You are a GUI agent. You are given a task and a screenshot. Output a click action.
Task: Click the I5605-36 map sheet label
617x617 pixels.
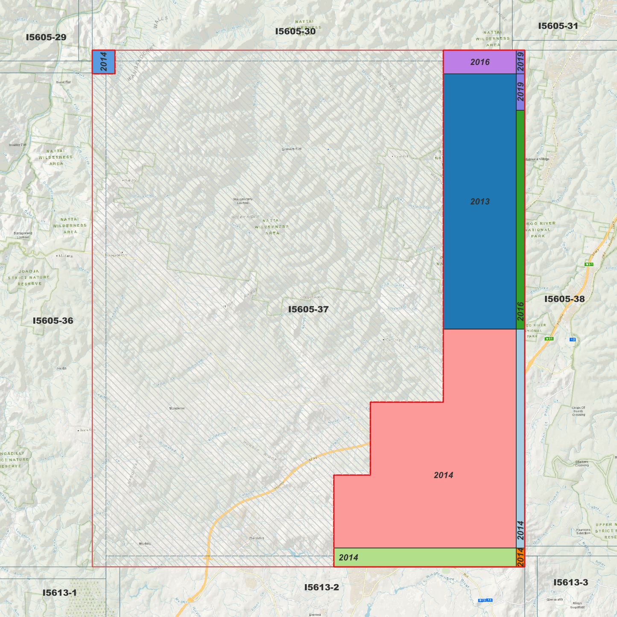[x=53, y=321]
